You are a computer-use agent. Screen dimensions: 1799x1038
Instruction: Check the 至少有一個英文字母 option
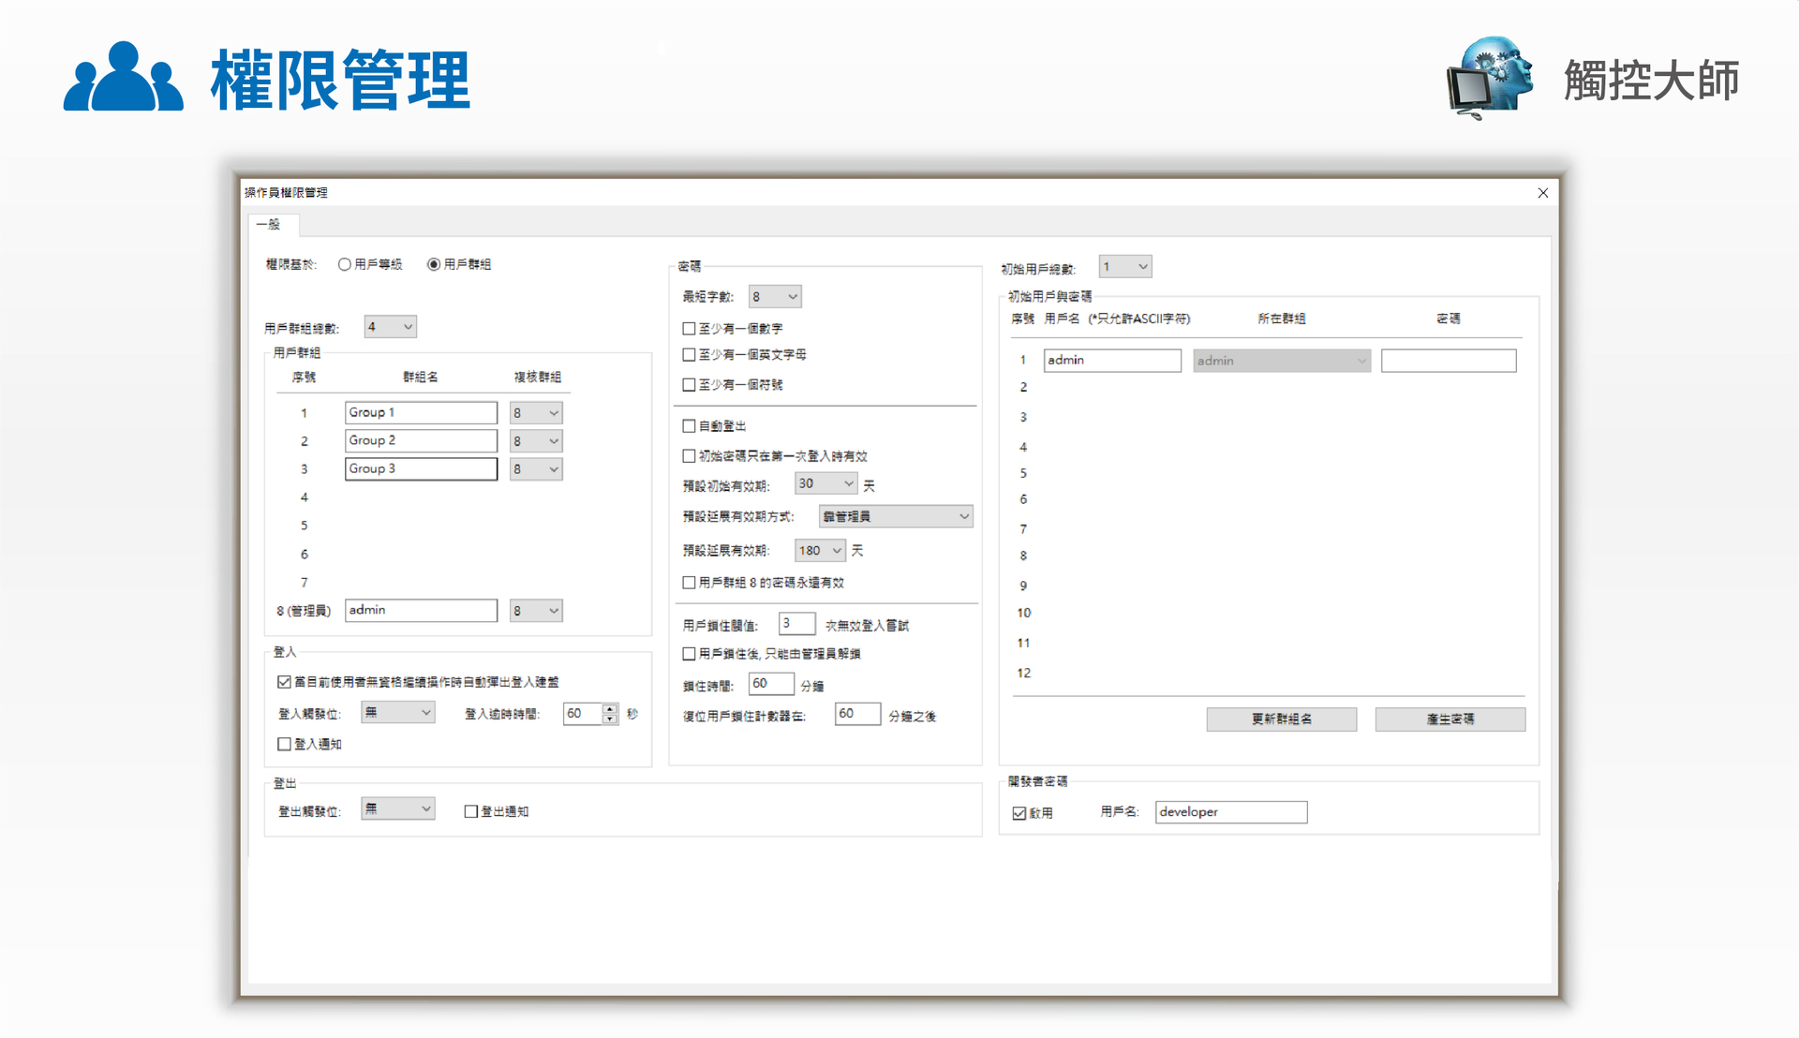pyautogui.click(x=689, y=355)
